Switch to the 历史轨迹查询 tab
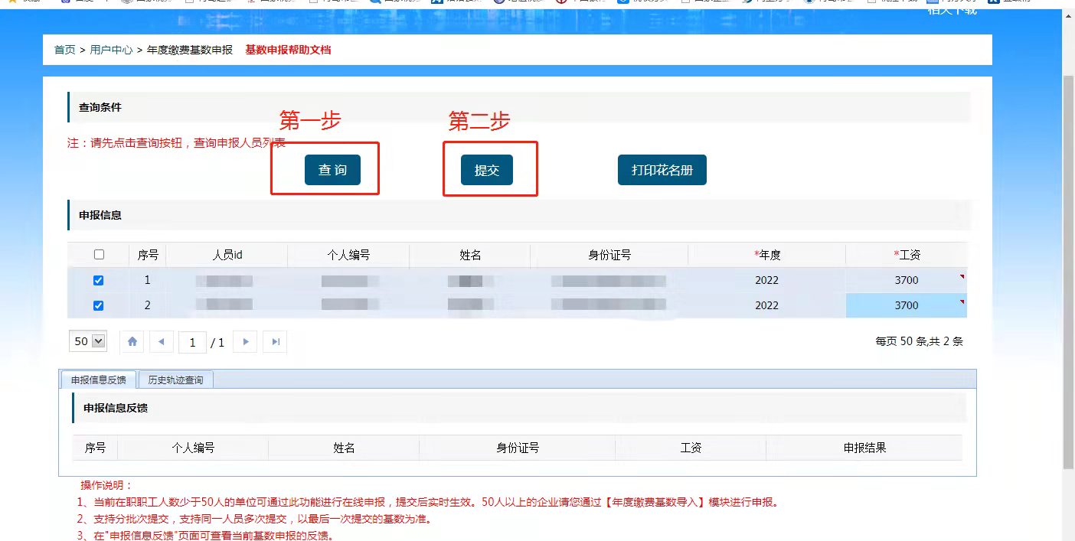Image resolution: width=1075 pixels, height=541 pixels. click(175, 380)
